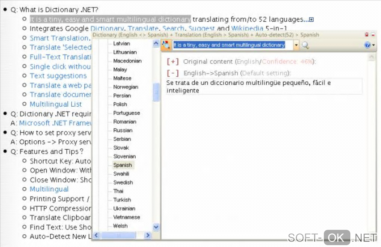Select Lithuanian in language list

pyautogui.click(x=125, y=52)
